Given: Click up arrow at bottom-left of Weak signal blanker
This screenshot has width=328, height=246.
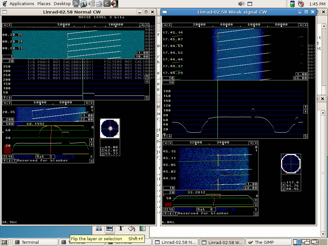Looking at the screenshot, I should [x=165, y=214].
